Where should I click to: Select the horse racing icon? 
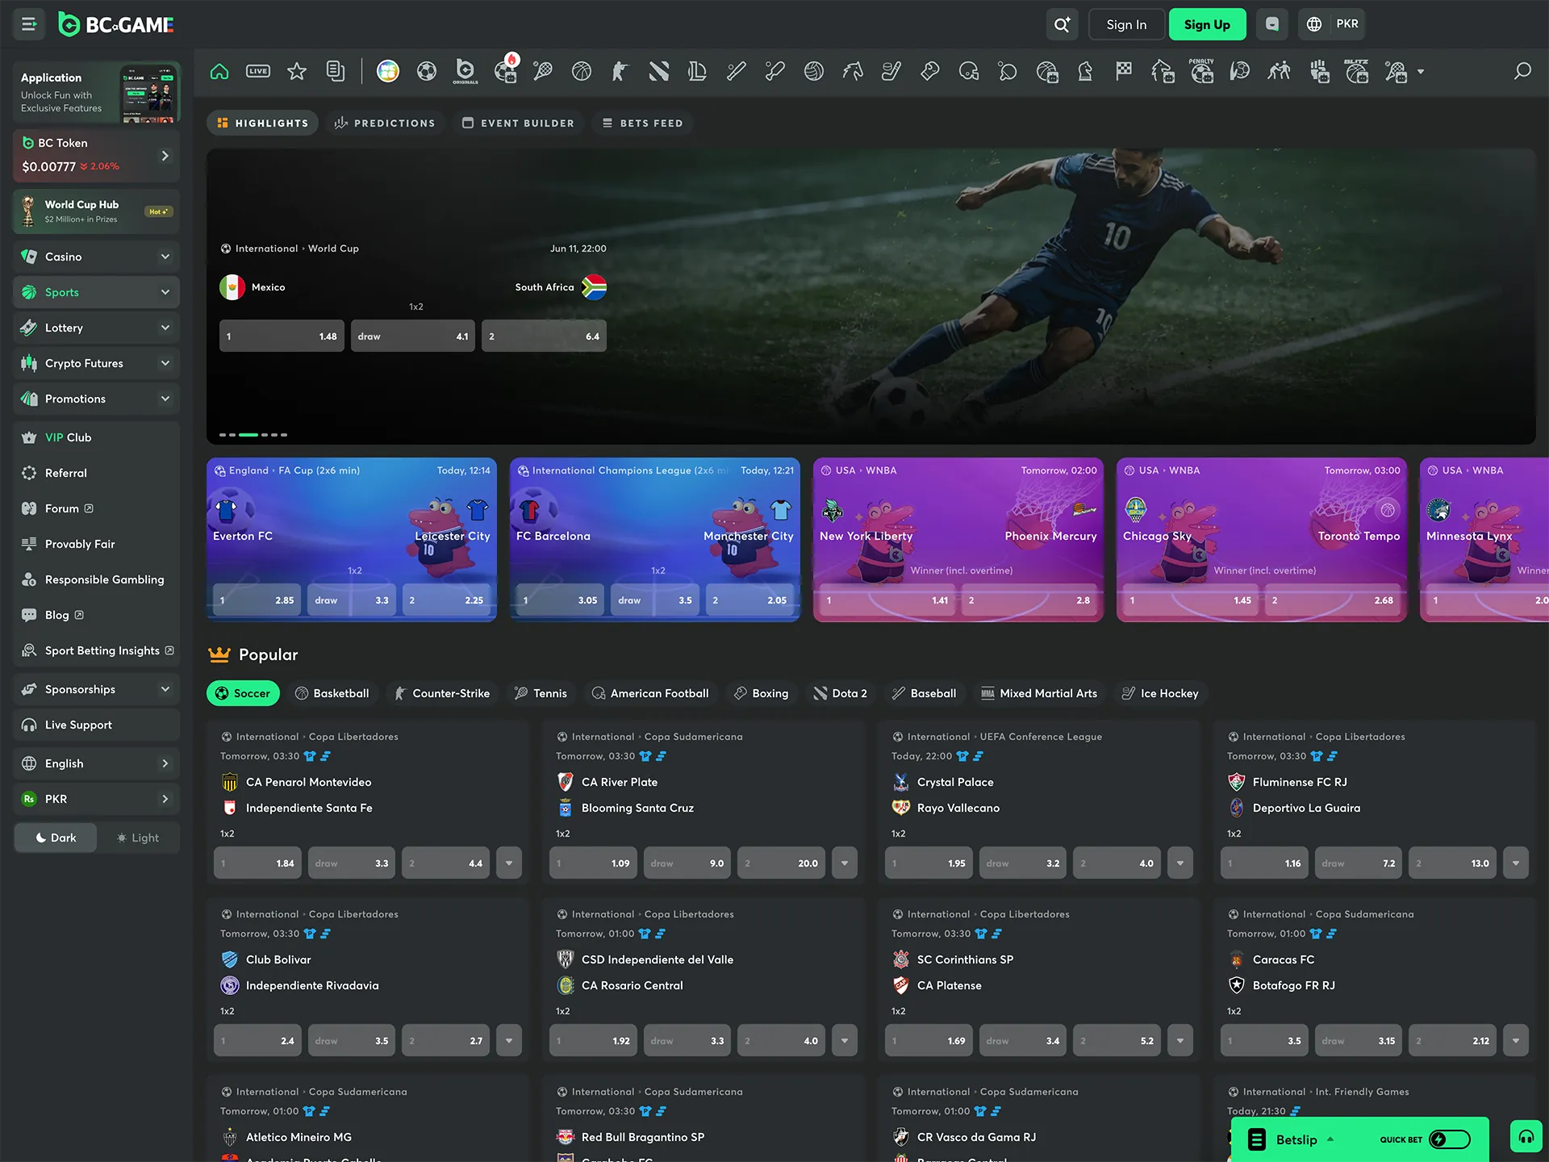coord(853,72)
